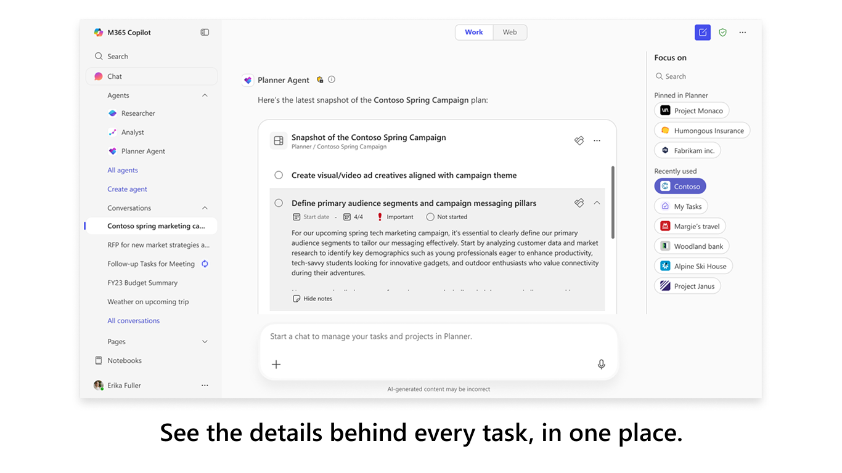This screenshot has height=473, width=842.
Task: Mark Create visual/video ad creatives task complete
Action: tap(279, 176)
